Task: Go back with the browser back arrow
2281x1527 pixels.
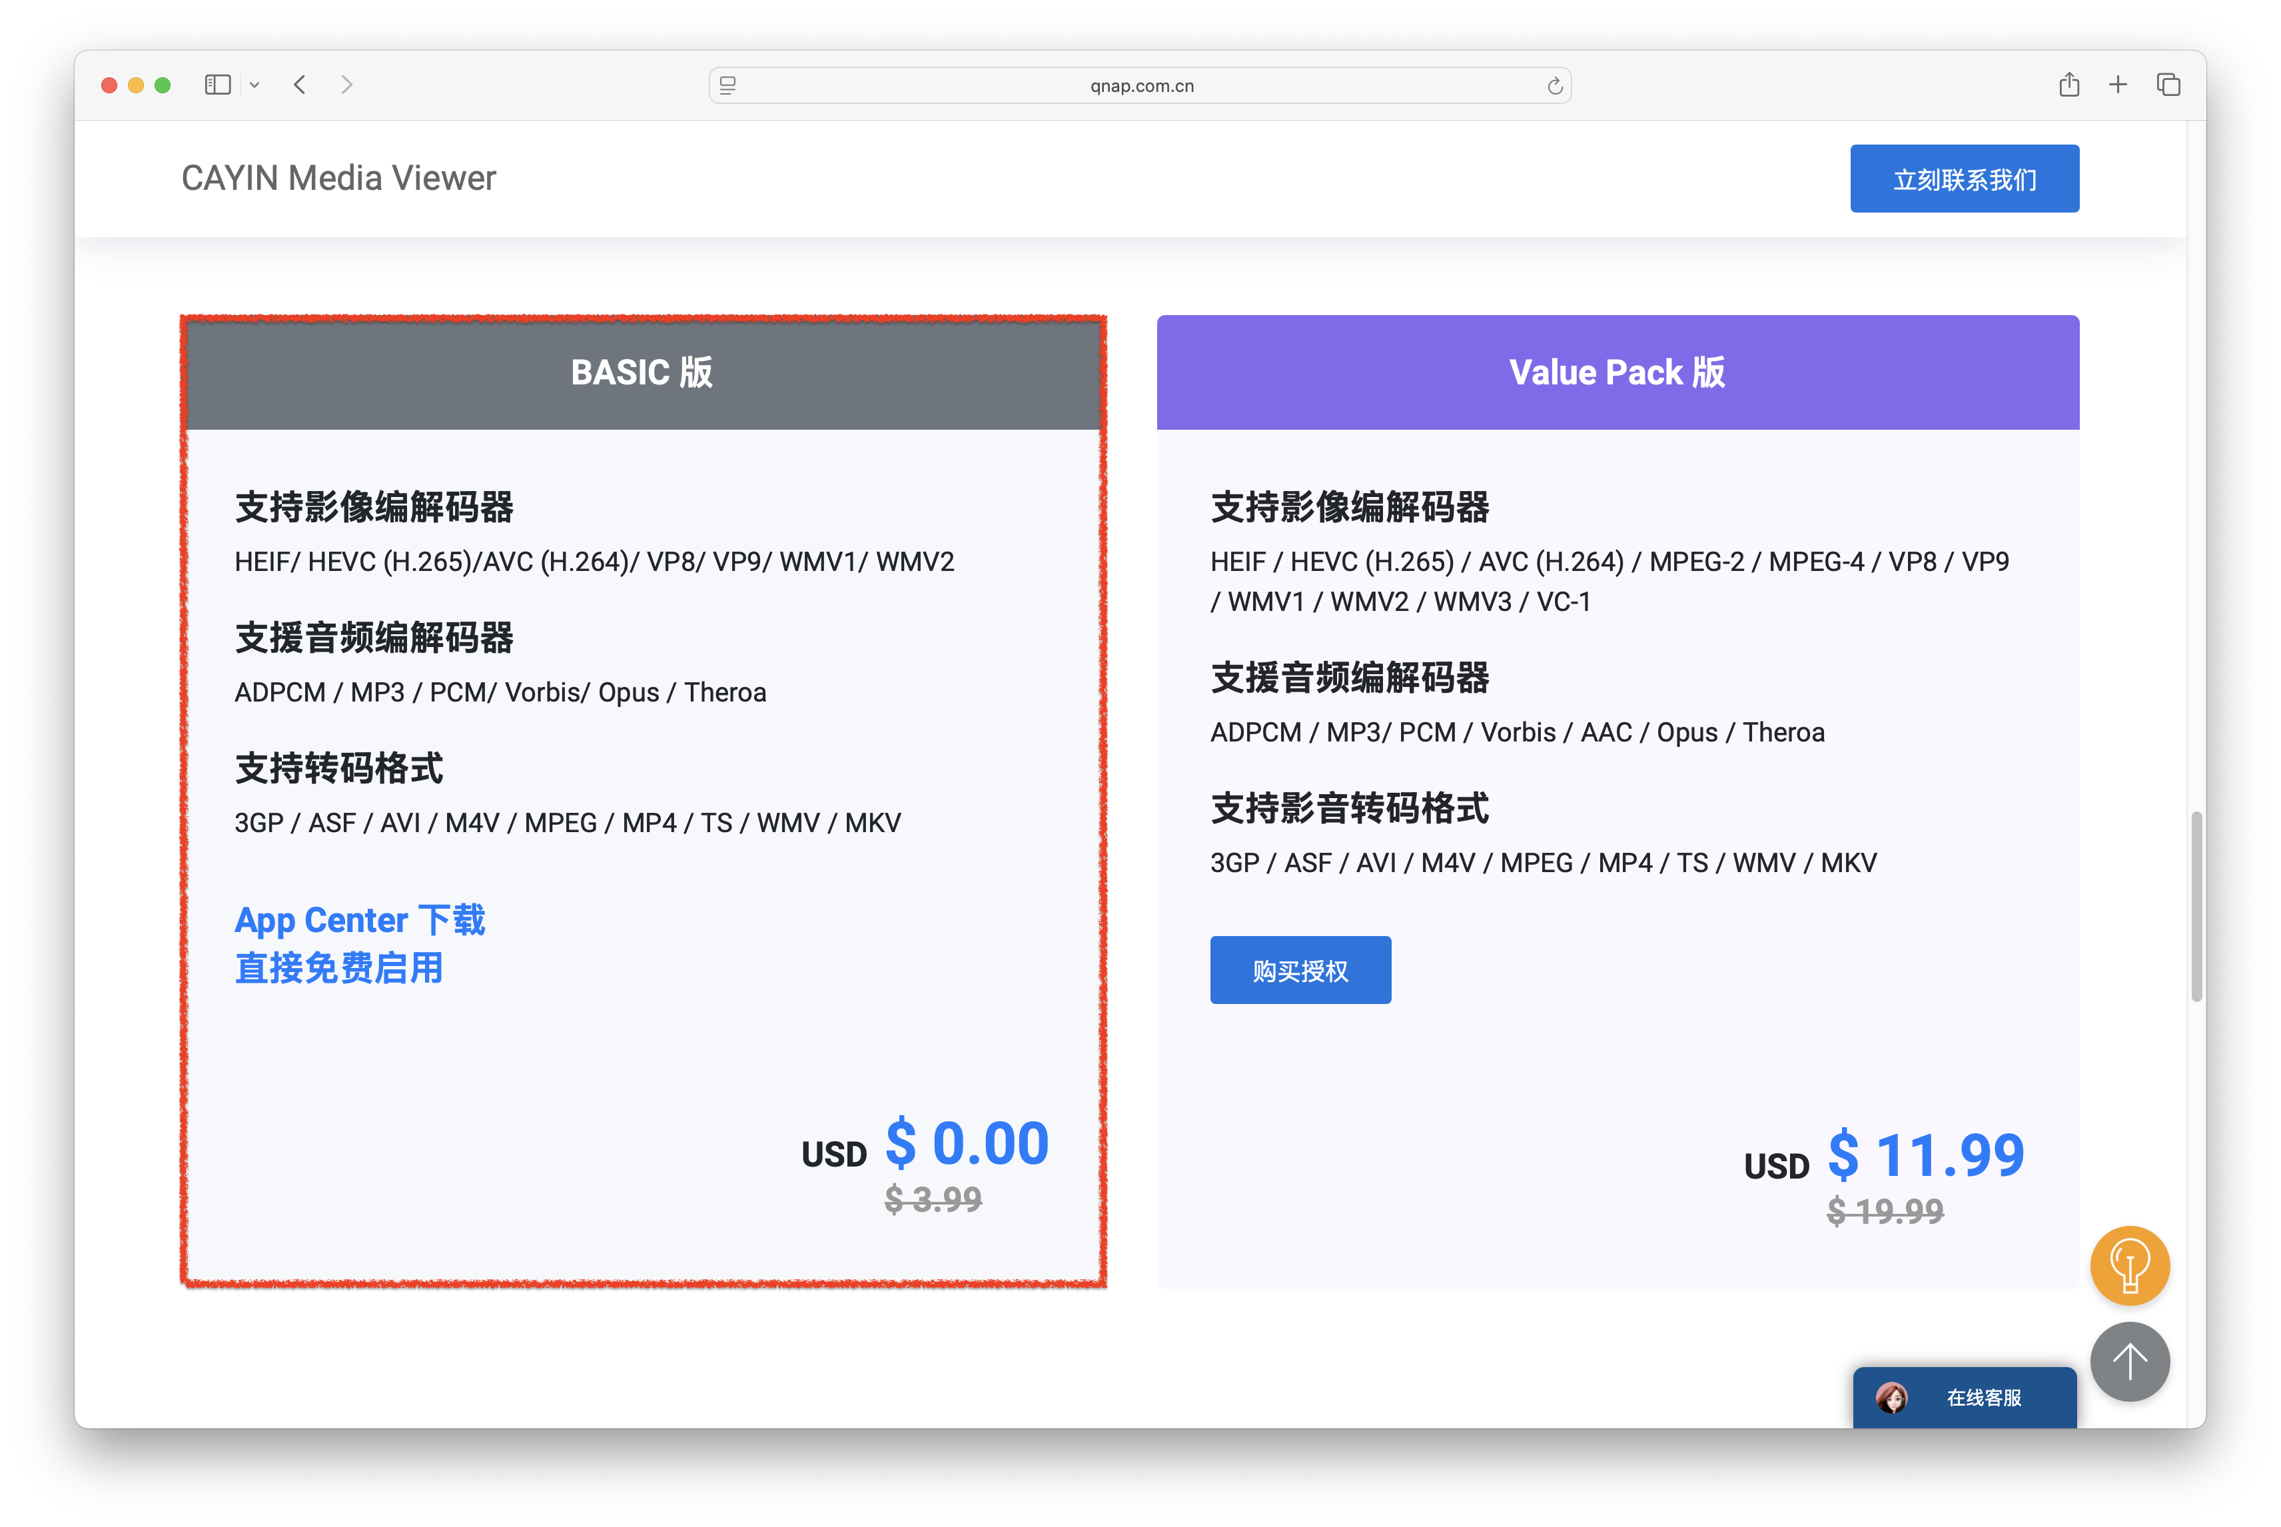Action: tap(300, 85)
